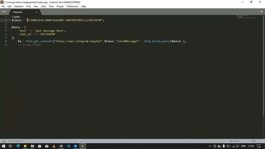This screenshot has height=149, width=265.
Task: Open File Explorer from the taskbar
Action: coord(32,146)
